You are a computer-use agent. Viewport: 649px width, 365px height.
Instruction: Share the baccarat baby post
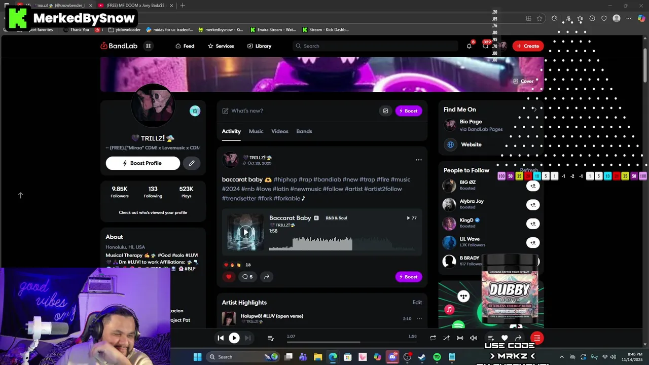point(267,277)
